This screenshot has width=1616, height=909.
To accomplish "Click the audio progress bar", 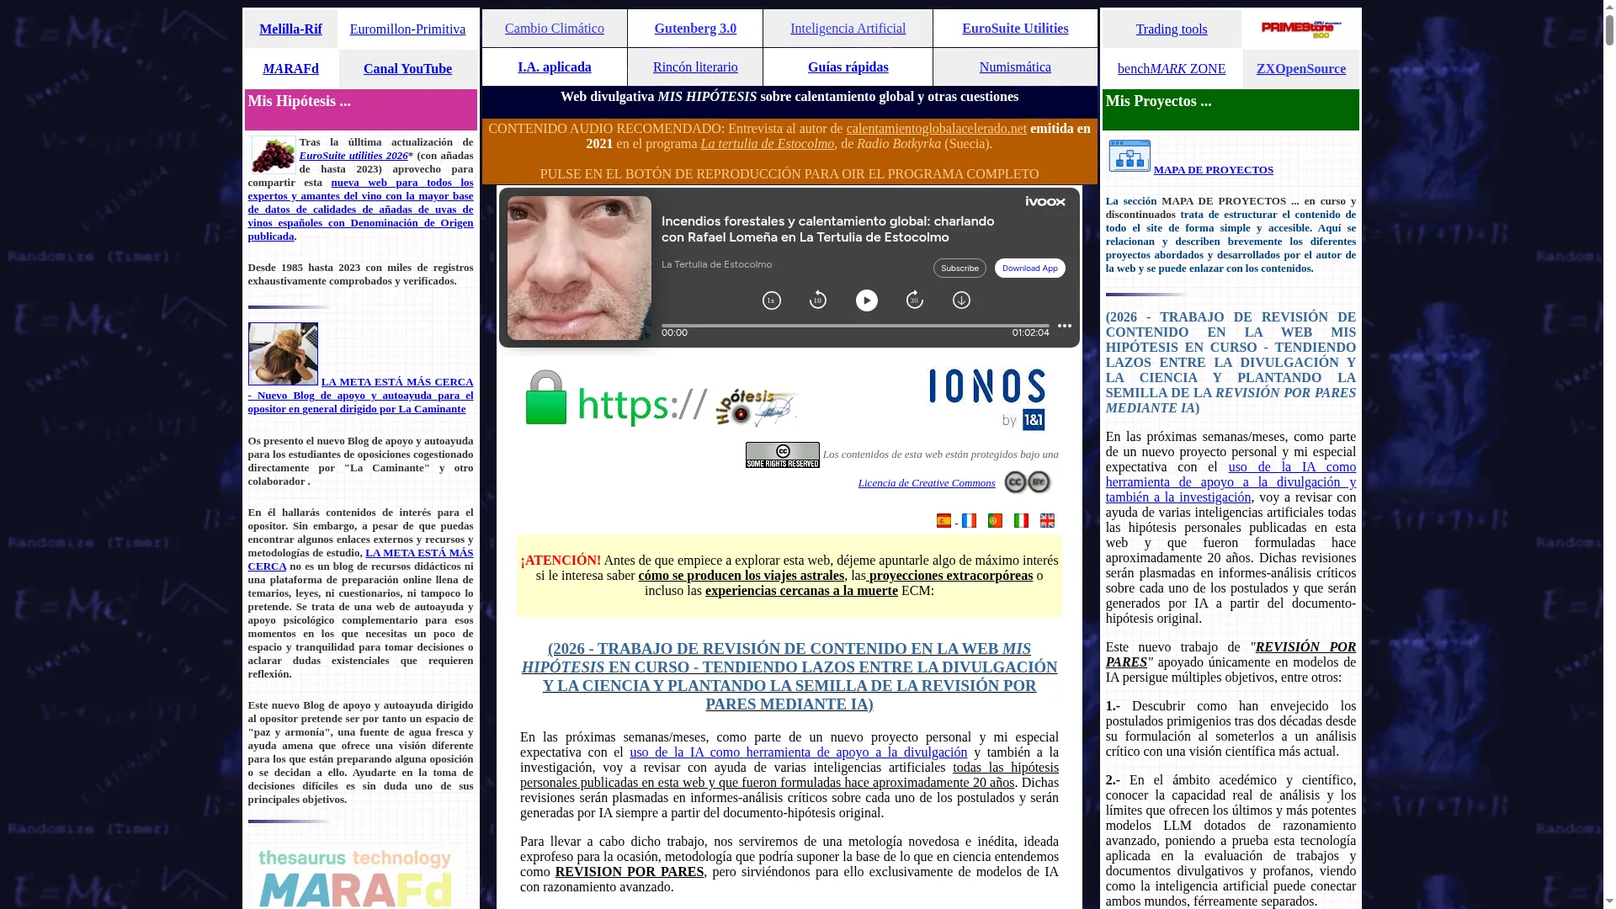I will point(855,326).
